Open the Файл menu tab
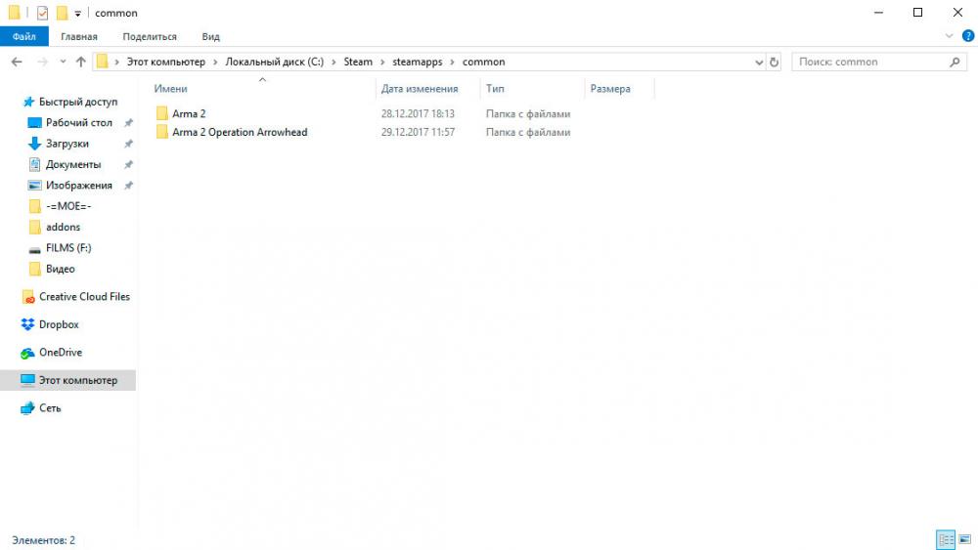 coord(24,36)
